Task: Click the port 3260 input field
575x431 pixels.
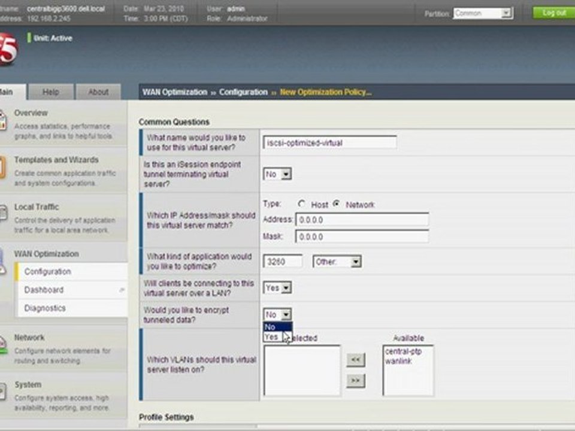Action: (x=283, y=262)
